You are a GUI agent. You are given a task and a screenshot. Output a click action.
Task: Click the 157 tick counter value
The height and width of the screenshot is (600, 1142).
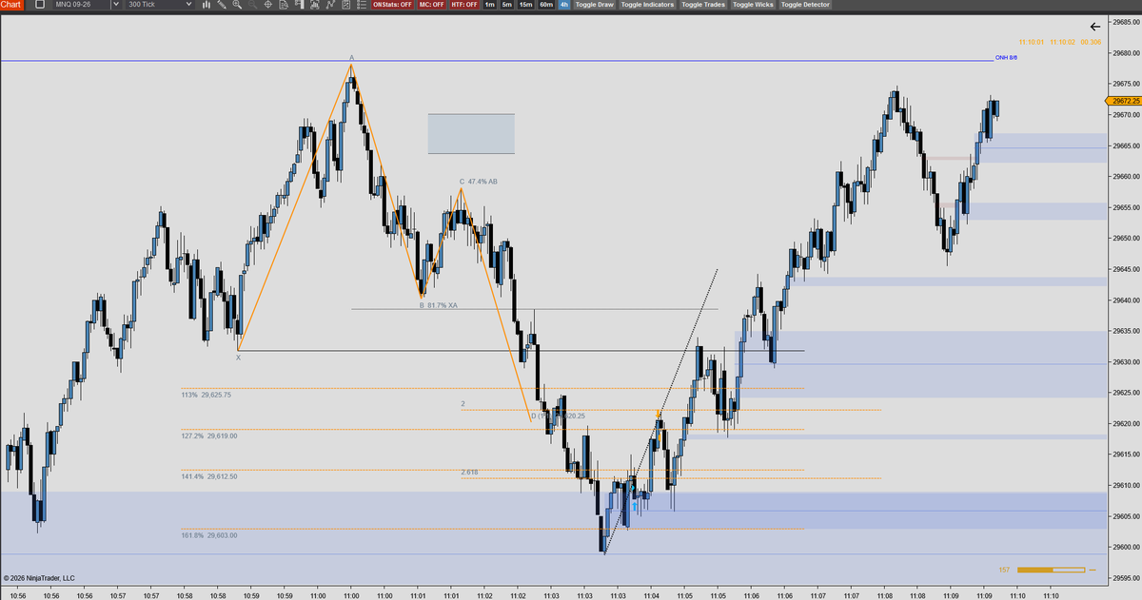(1004, 570)
